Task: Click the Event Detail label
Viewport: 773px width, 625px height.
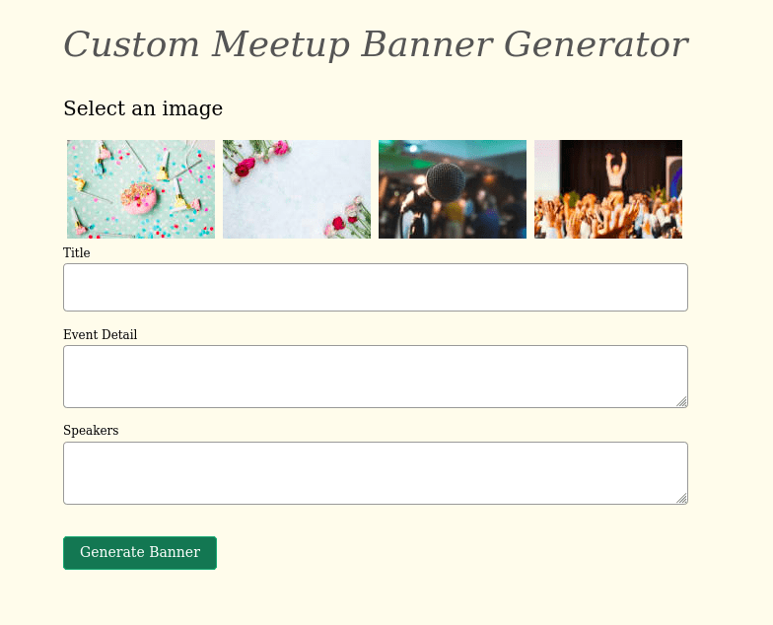Action: coord(100,335)
